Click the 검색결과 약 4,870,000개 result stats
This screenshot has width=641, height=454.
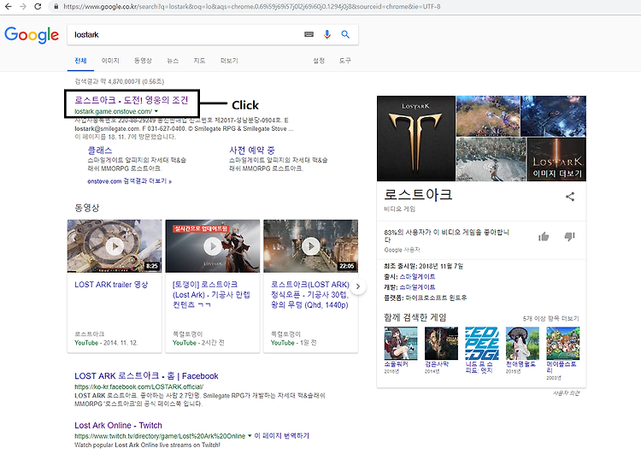(120, 82)
